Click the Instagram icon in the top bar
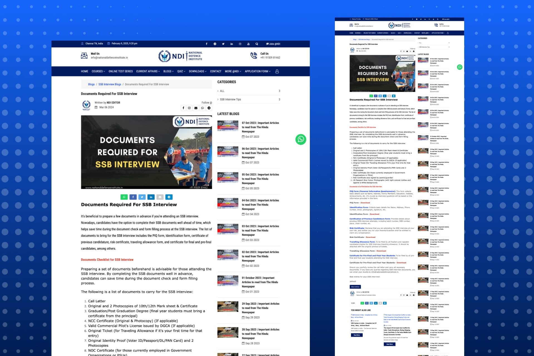 point(239,44)
